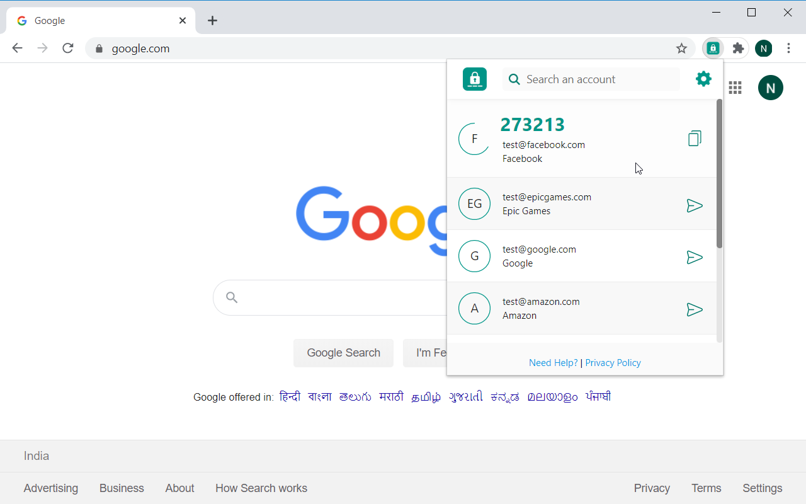Send code for the Epic Games account
806x504 pixels.
point(695,205)
